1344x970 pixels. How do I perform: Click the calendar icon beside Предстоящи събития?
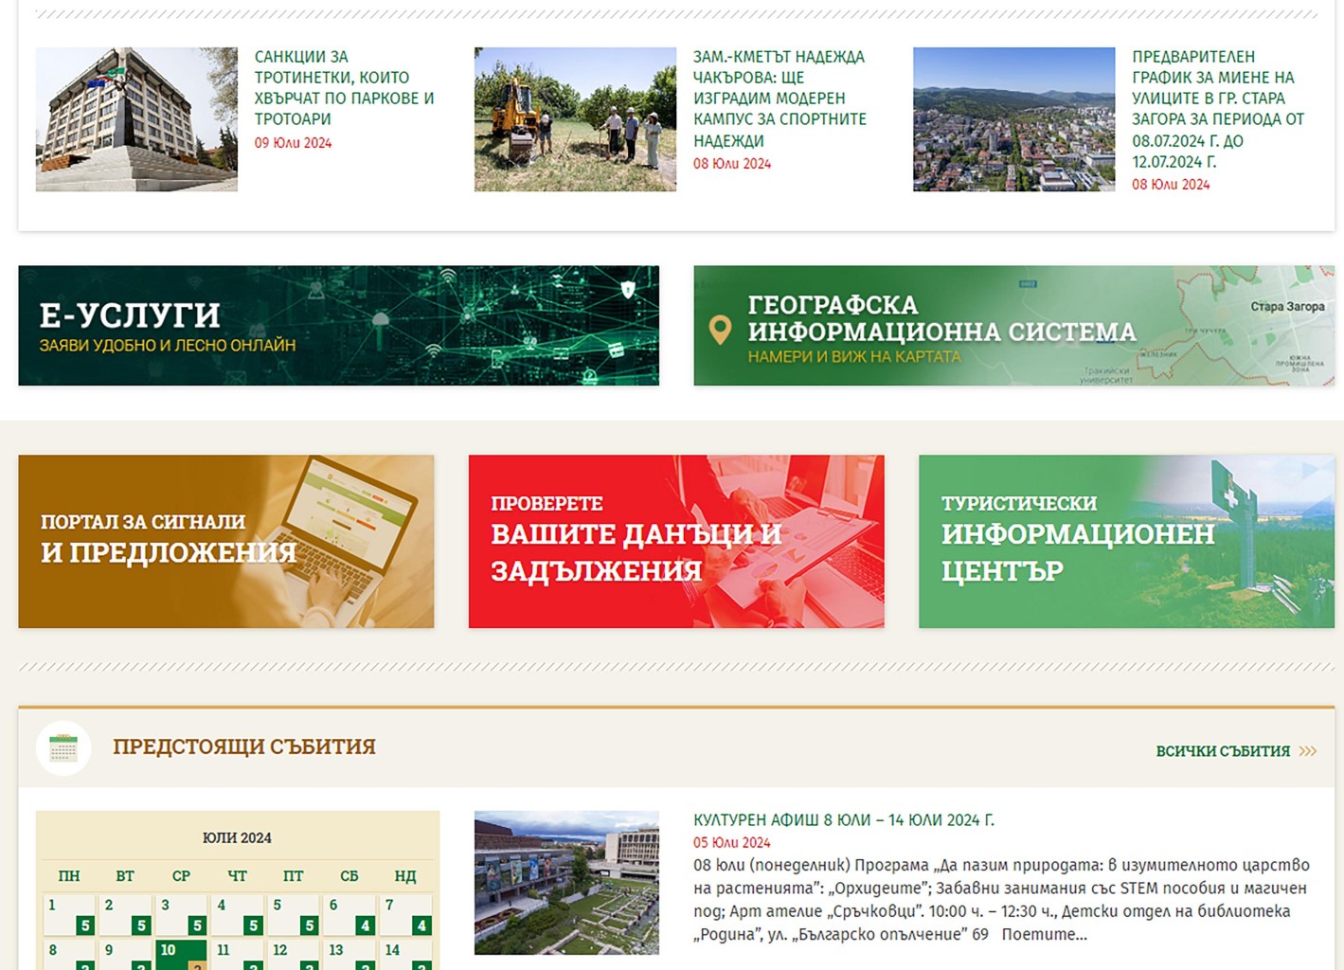(63, 748)
